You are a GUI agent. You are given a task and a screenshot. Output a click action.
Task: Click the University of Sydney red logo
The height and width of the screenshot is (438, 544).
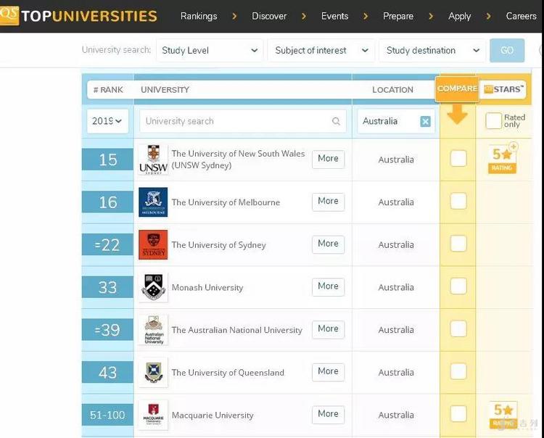(x=152, y=245)
